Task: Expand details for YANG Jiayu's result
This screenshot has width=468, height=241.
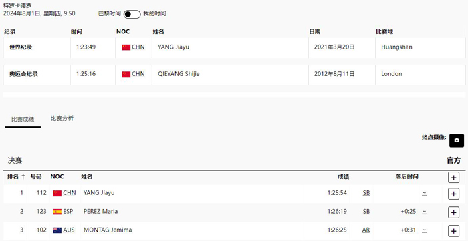Action: tap(453, 194)
